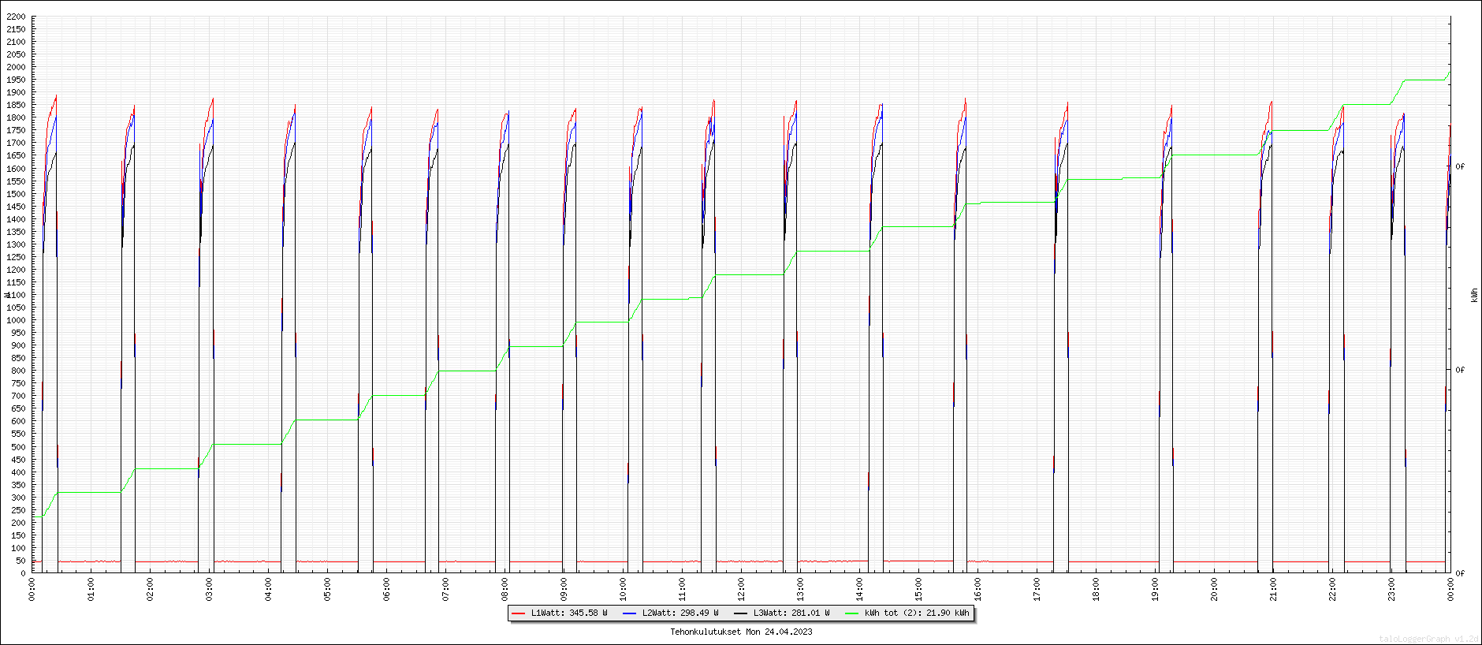Click the rotated kWh right axis title
Screen dimensions: 1482x645
tap(1474, 295)
